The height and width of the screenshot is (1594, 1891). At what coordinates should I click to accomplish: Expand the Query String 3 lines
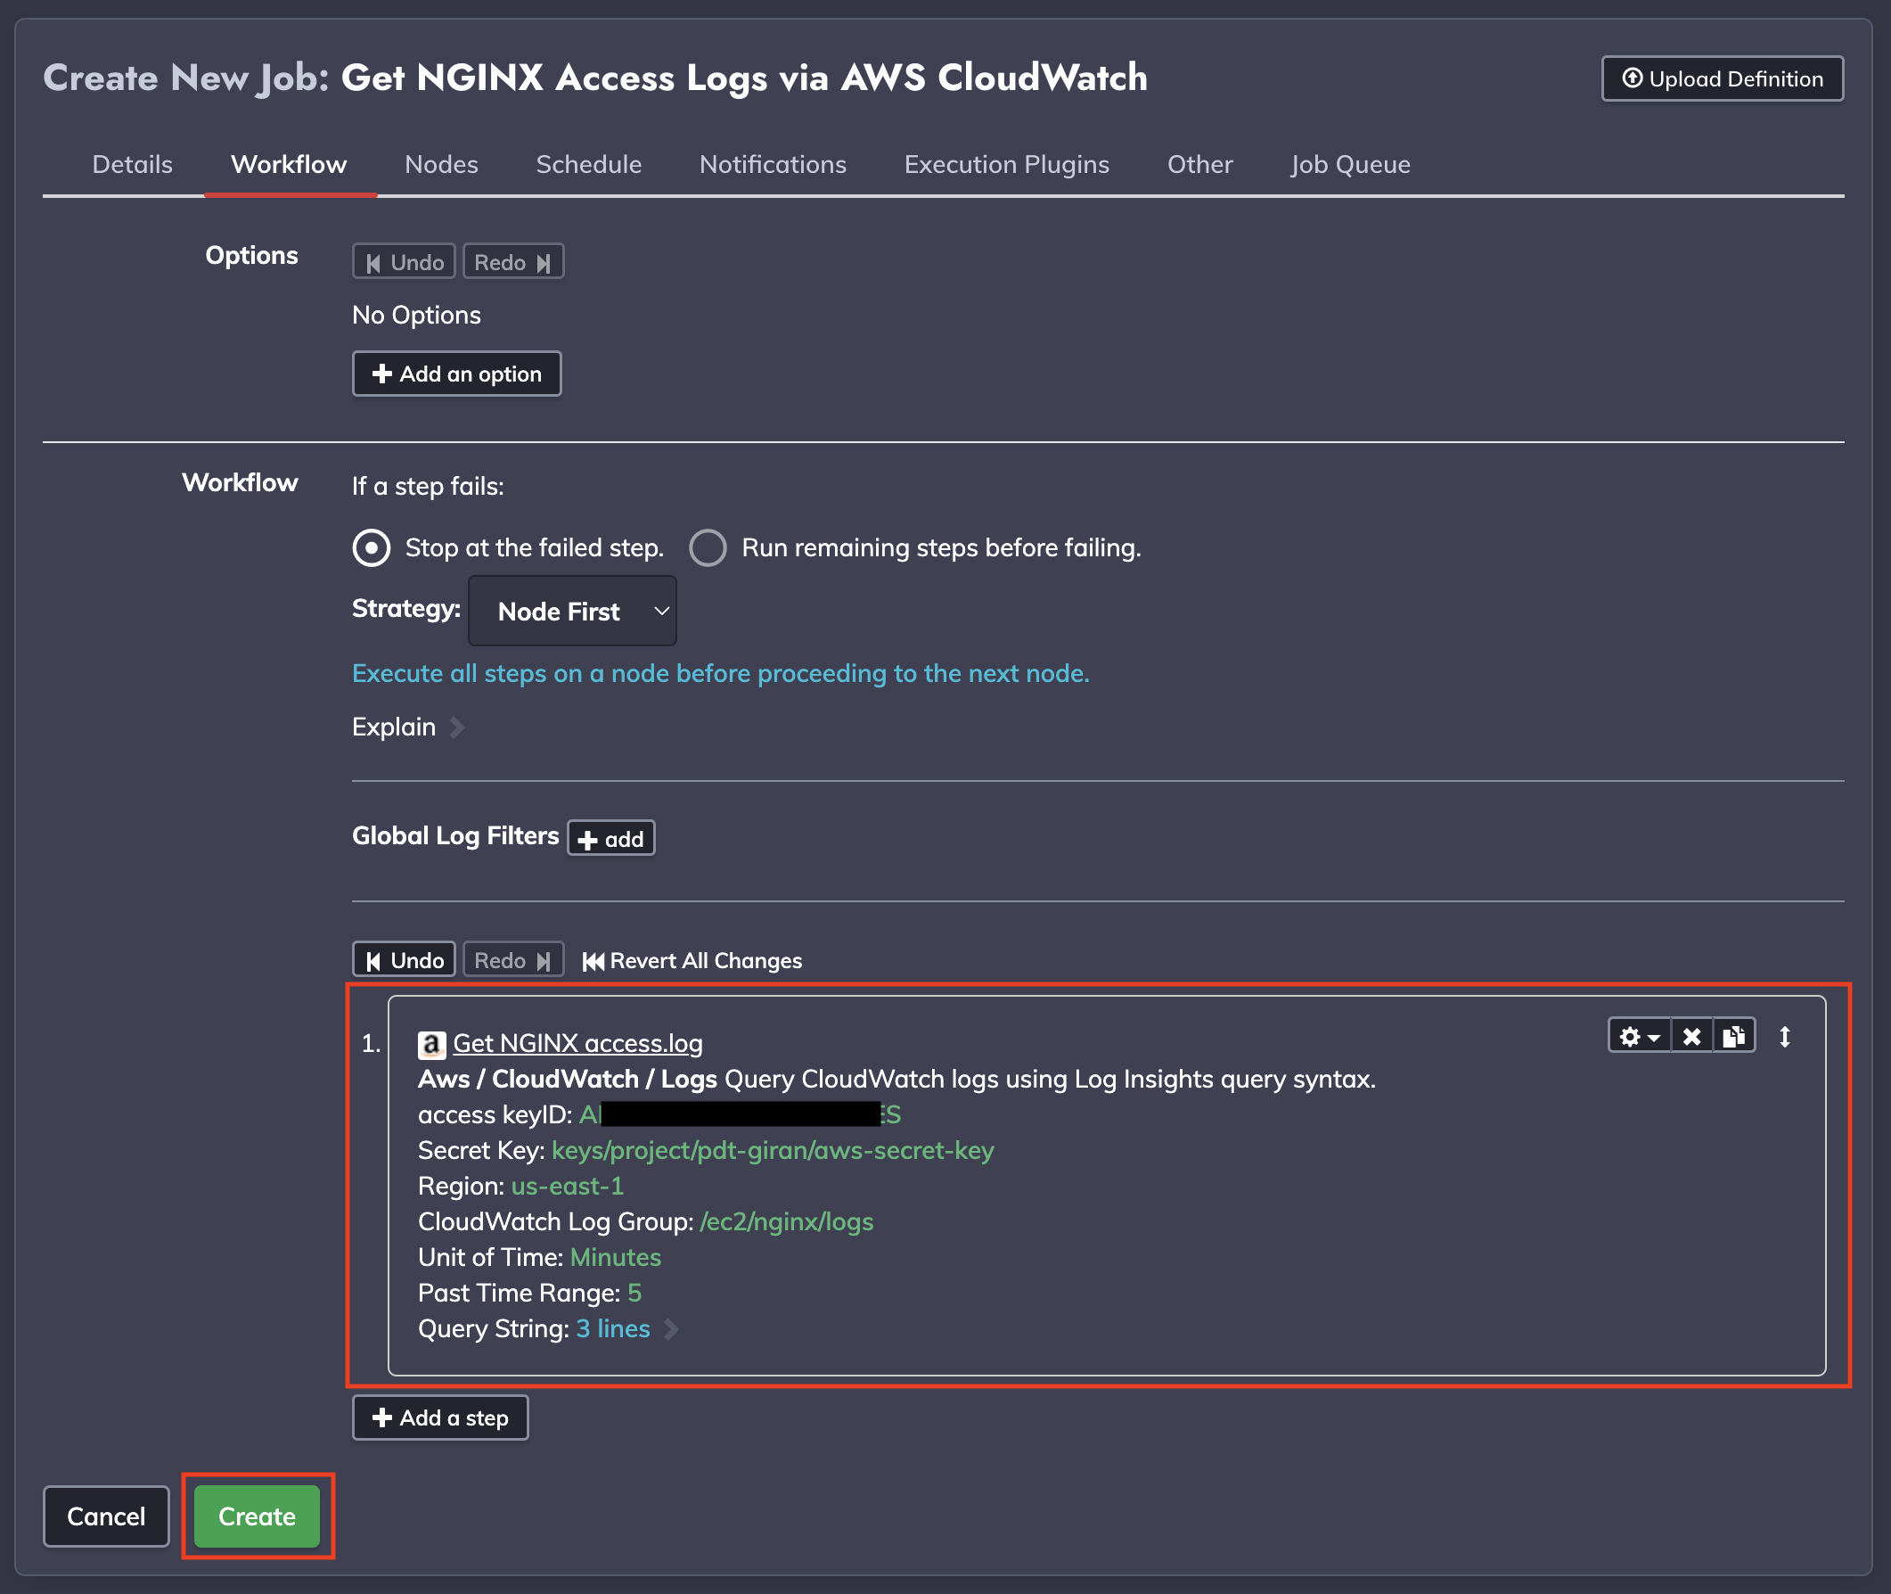point(626,1329)
